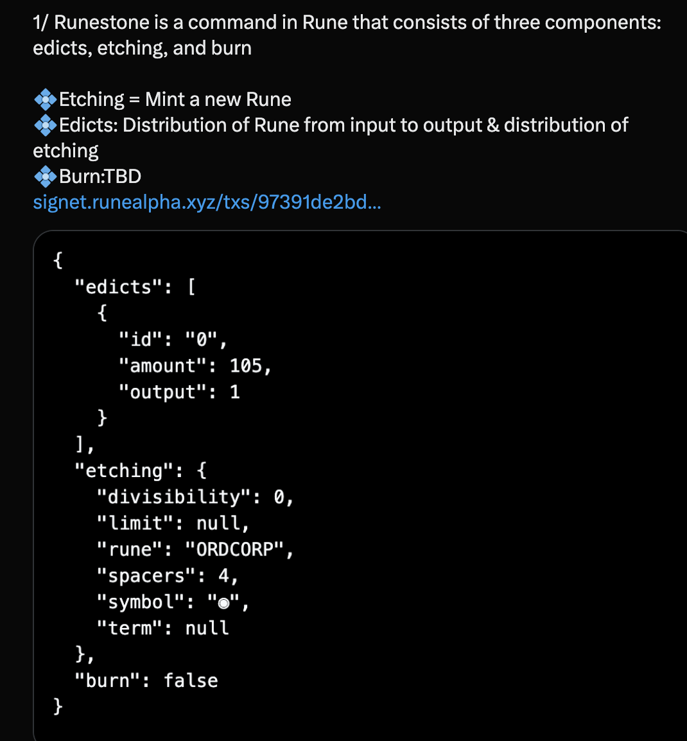Click the diamond emoji before Etching

pyautogui.click(x=46, y=100)
